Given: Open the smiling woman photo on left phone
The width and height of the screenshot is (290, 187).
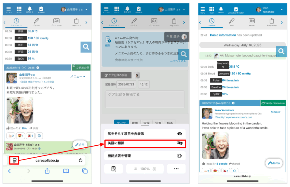Looking at the screenshot, I should coord(20,110).
